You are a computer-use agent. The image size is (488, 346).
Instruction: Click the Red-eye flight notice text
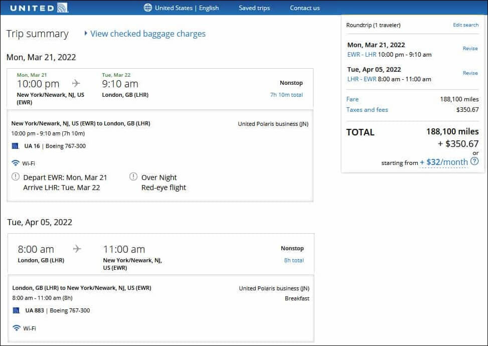pyautogui.click(x=164, y=188)
